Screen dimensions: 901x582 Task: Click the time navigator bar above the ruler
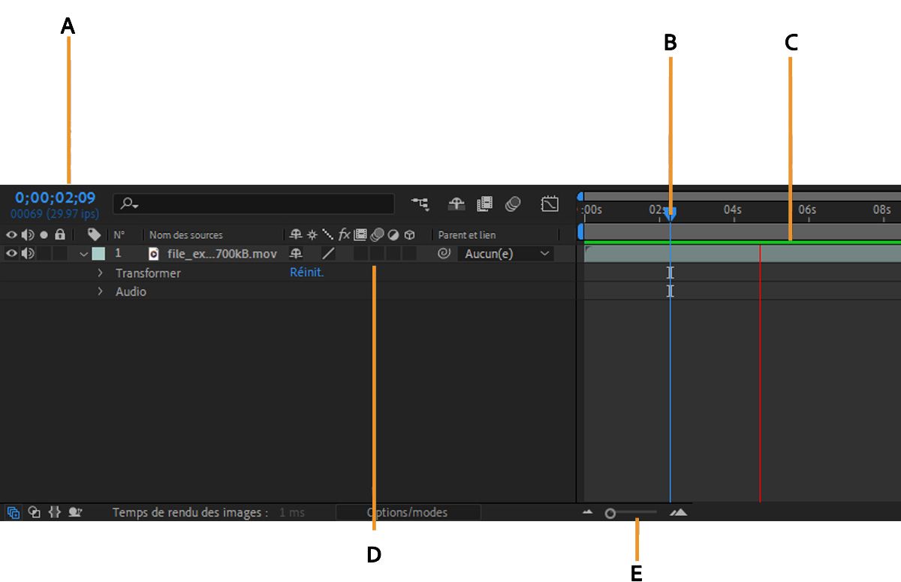click(742, 197)
